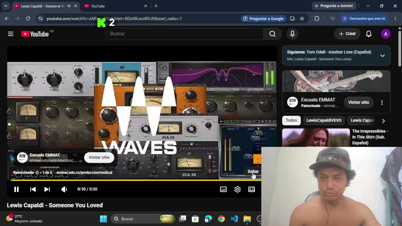Select the LewisCapaldiVEVO filter chip
This screenshot has height=226, width=402.
pyautogui.click(x=324, y=121)
